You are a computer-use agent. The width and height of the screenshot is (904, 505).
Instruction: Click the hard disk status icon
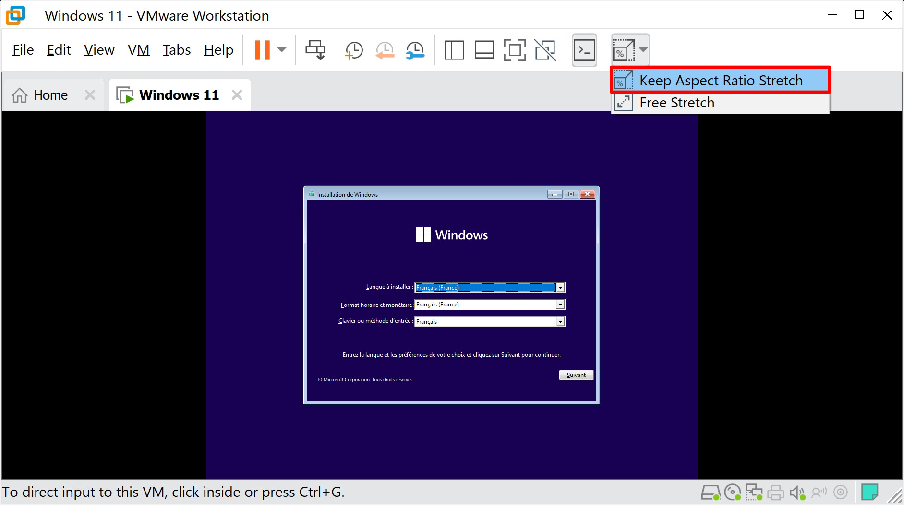[711, 493]
